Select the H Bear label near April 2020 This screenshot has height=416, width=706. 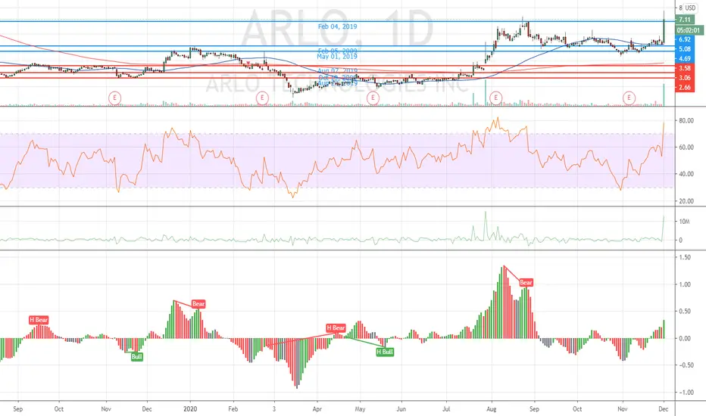coord(336,328)
